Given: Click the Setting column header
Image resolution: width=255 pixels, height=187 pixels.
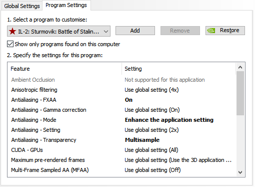Looking at the screenshot, I should click(179, 69).
